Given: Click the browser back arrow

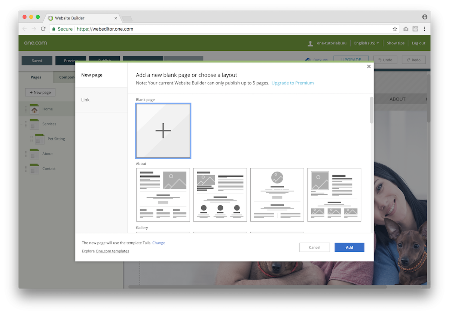Looking at the screenshot, I should [x=25, y=29].
